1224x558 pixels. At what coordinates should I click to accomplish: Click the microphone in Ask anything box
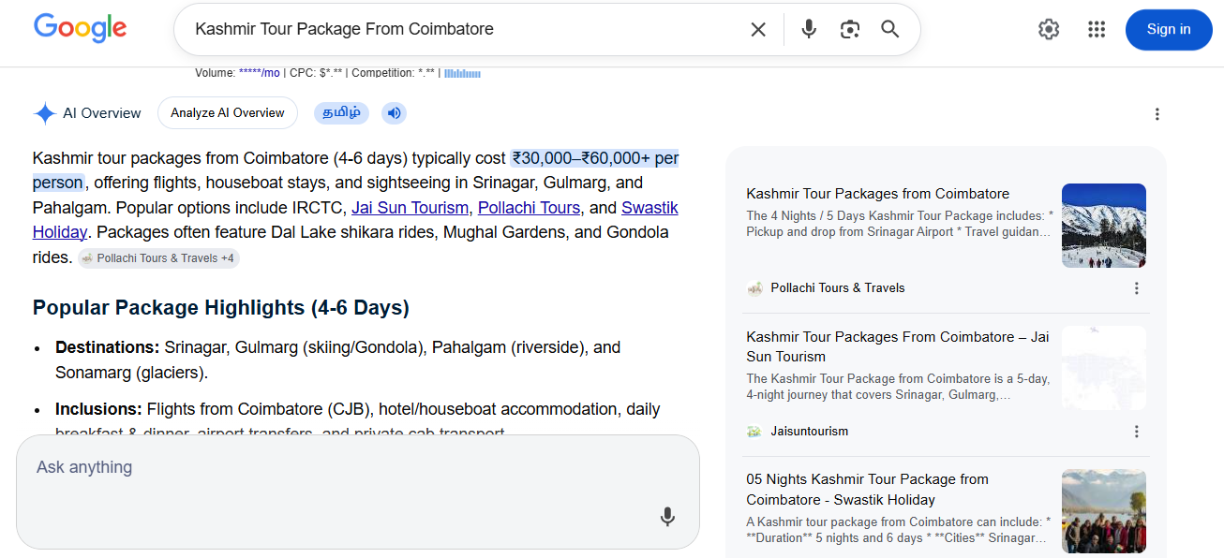pos(667,517)
